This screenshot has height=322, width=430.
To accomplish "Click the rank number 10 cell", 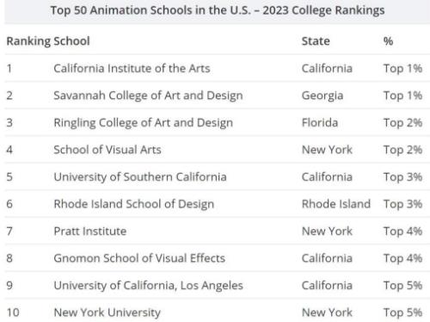I will [13, 313].
